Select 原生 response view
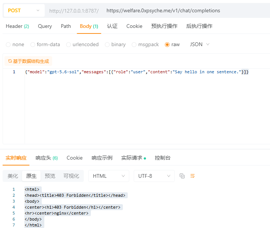This screenshot has width=270, height=228. coord(31,176)
